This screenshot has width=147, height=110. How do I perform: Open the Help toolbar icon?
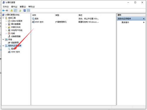coord(25,10)
